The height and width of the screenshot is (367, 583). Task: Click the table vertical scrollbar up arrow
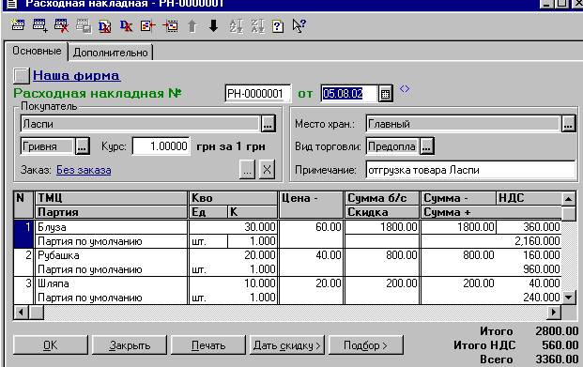[x=568, y=199]
